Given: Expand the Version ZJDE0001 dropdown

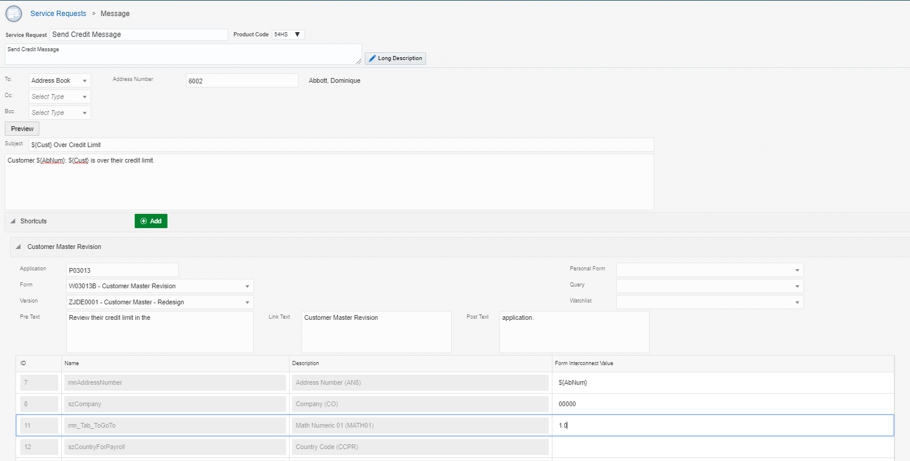Looking at the screenshot, I should (x=247, y=302).
